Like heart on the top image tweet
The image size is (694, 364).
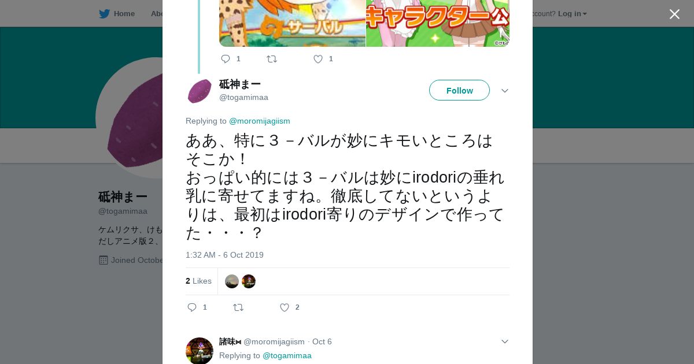tap(318, 59)
